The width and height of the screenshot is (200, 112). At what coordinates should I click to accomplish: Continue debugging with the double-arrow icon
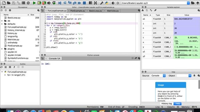coord(79,3)
